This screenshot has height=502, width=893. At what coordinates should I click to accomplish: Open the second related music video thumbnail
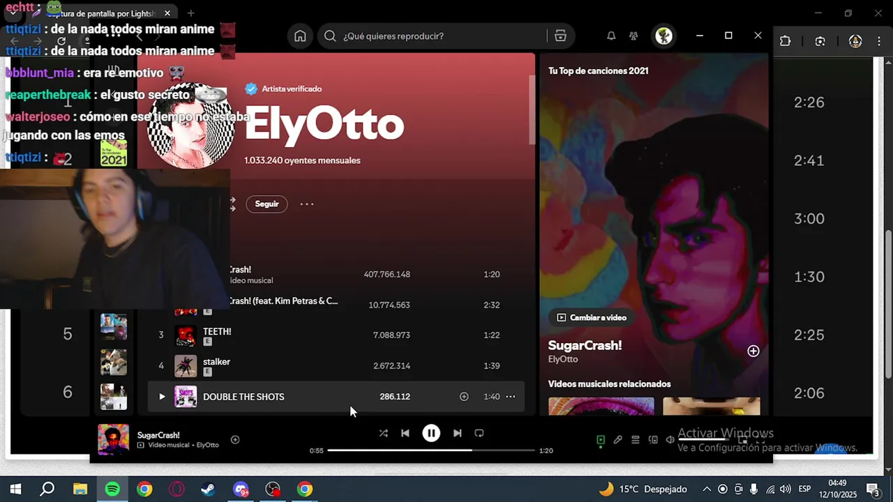(712, 406)
